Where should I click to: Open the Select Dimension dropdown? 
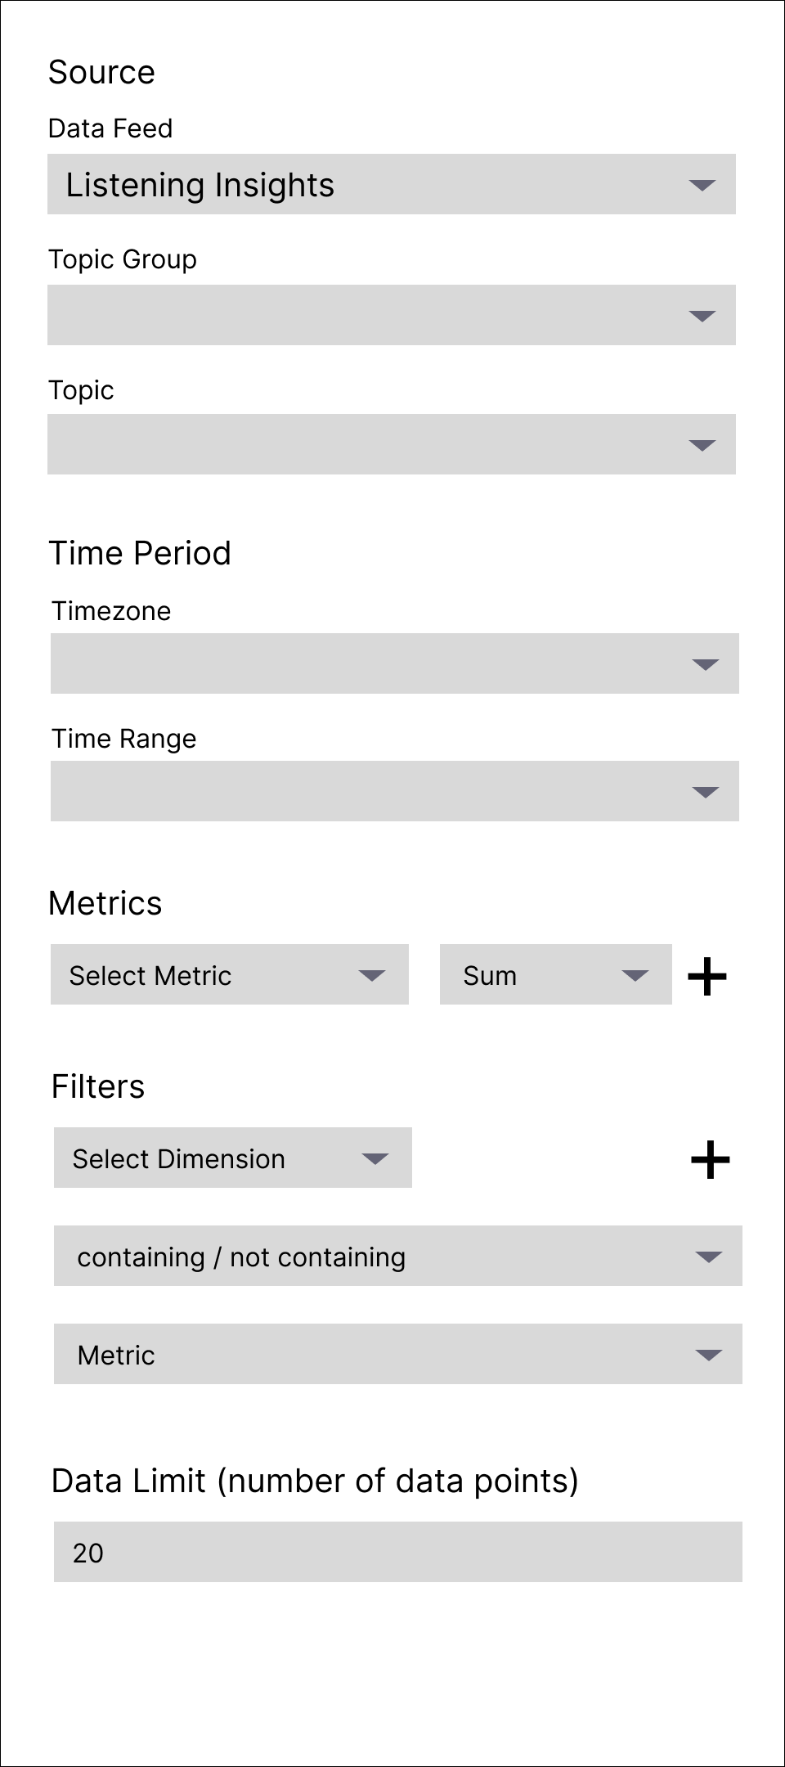pos(233,1158)
